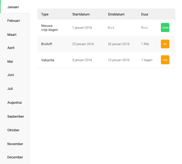Viewport: 182px width, 164px height.
Task: Open the Vakantie leave entry
Action: (106, 60)
